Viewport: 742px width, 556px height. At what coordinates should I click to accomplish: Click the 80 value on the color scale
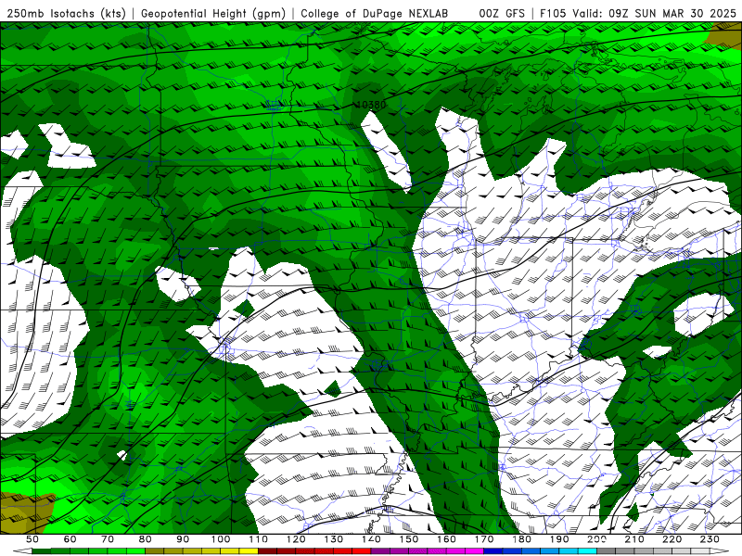click(146, 539)
